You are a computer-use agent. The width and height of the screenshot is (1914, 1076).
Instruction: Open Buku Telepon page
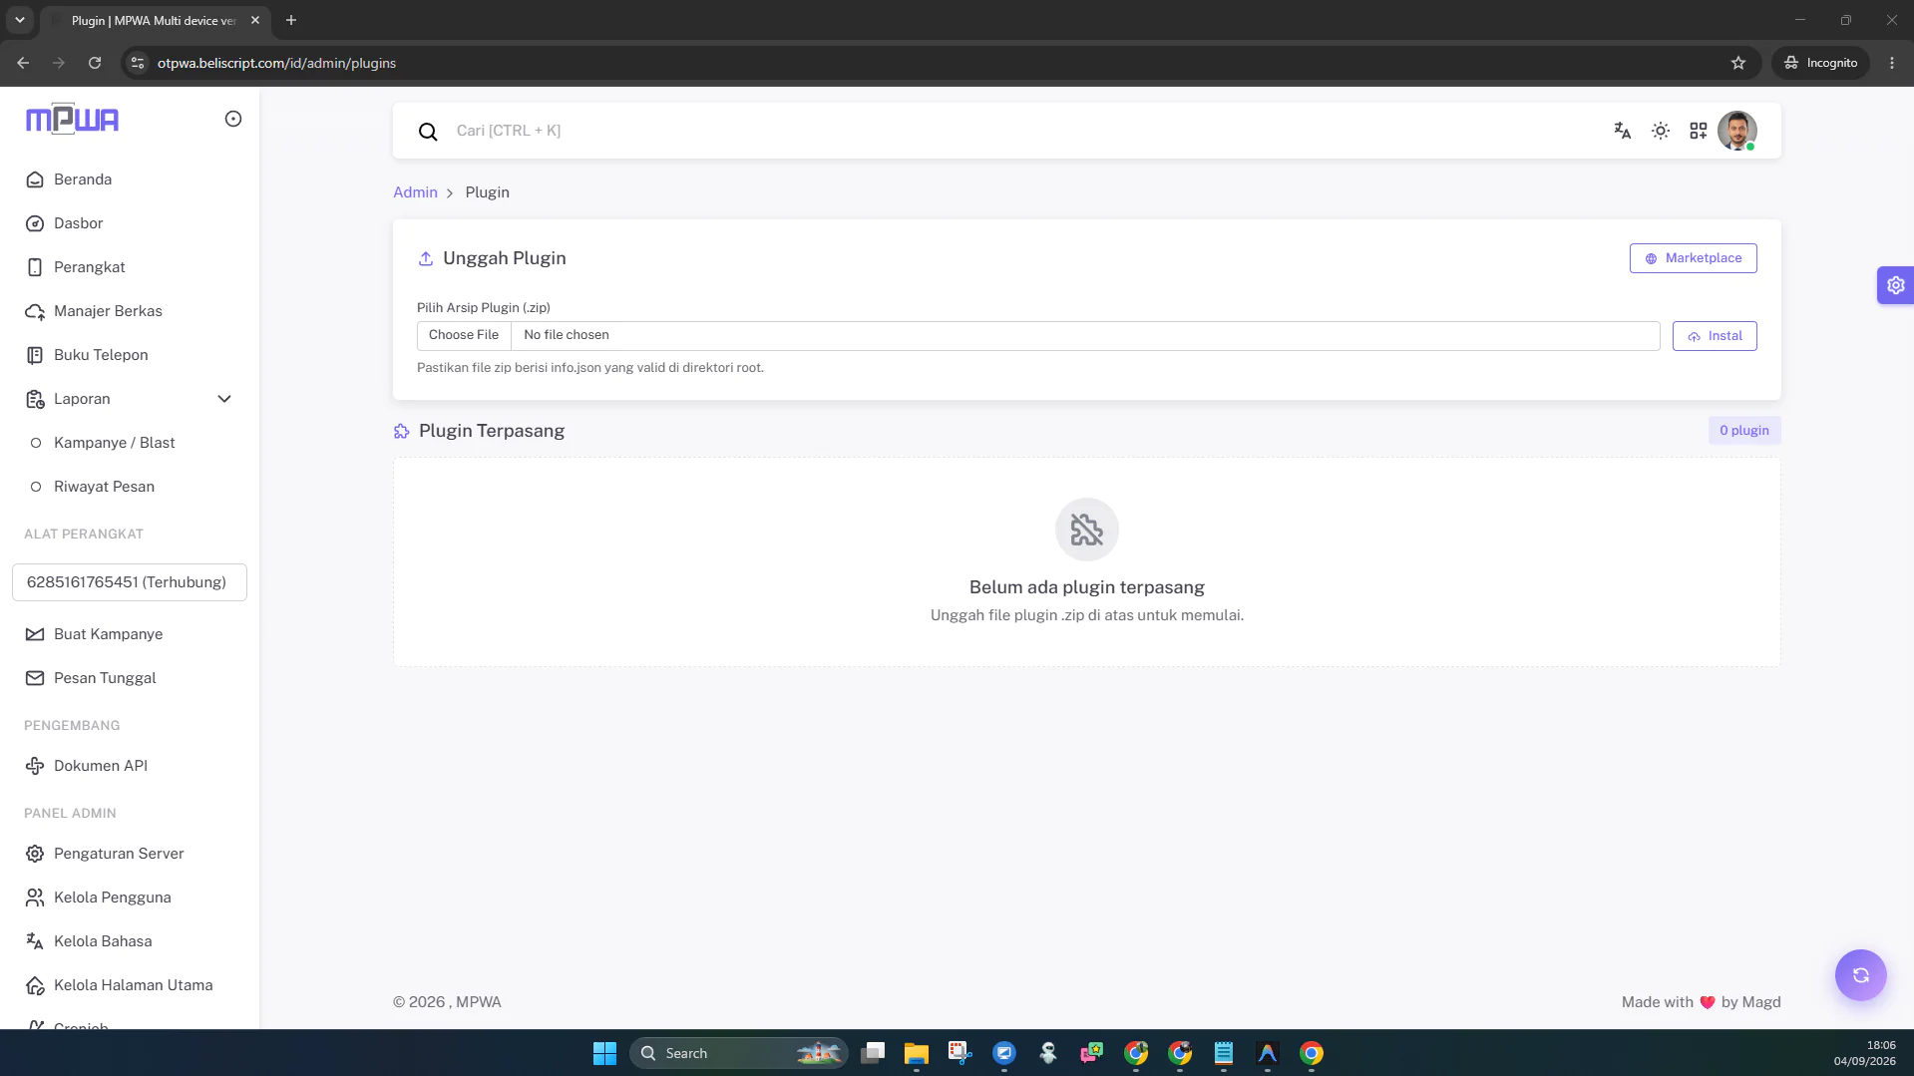point(130,355)
